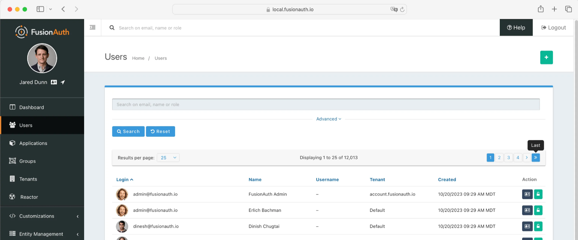Screen dimensions: 578x240
Task: Click the FusionAuth logo in sidebar
Action: tap(42, 32)
